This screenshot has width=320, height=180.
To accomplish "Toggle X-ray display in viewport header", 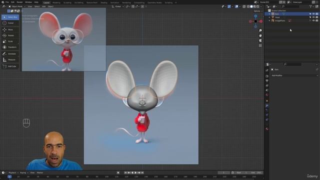I will click(244, 6).
